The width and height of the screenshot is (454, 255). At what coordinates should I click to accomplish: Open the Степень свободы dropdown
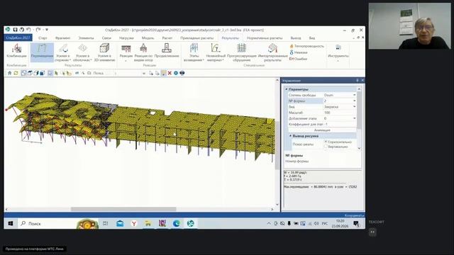point(354,95)
